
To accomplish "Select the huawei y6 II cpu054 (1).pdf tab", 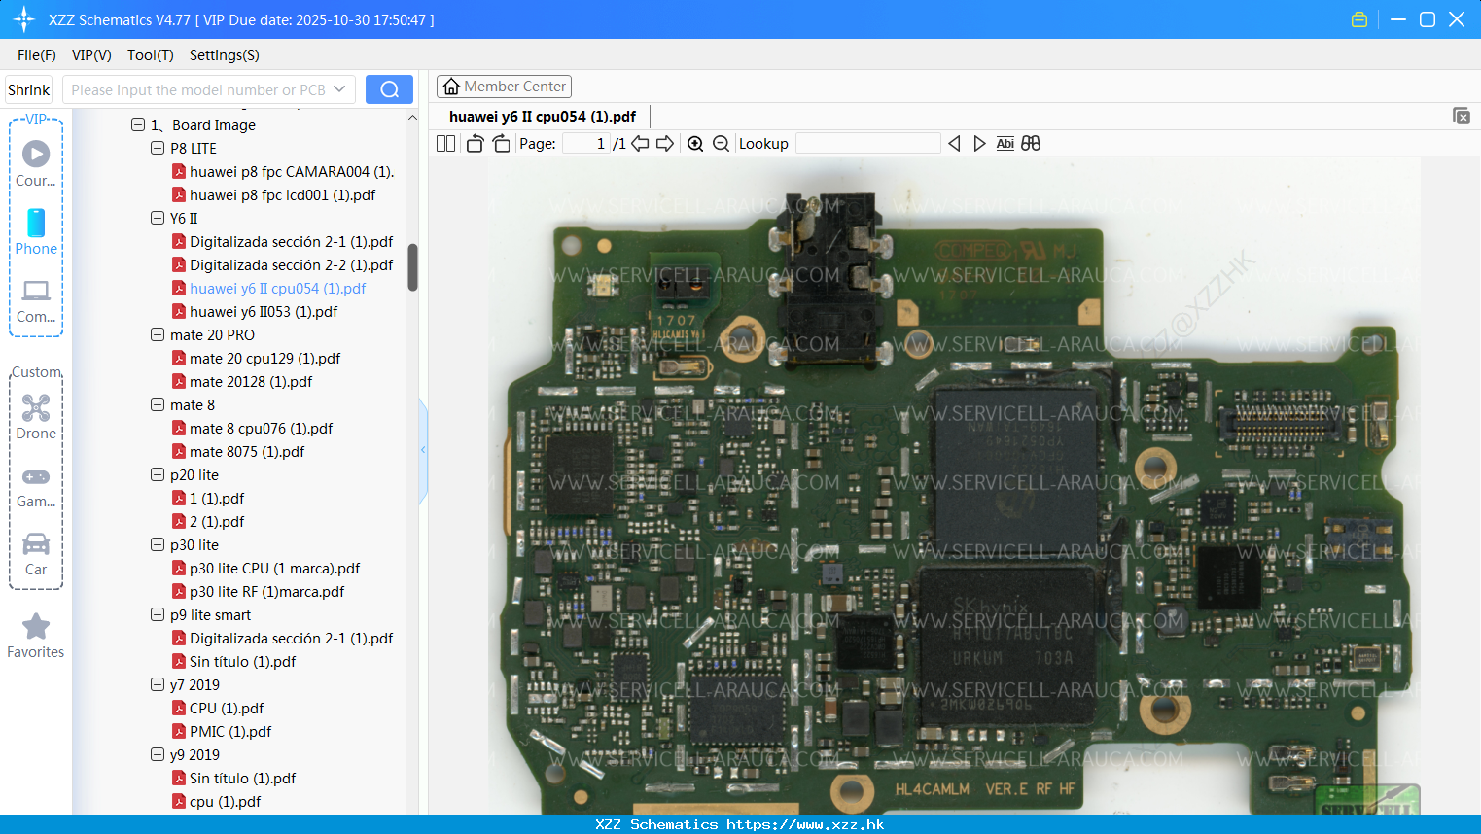I will pos(543,117).
